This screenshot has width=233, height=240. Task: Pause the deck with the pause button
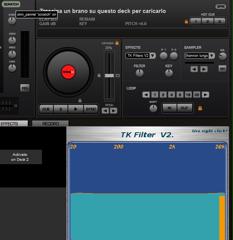click(x=61, y=109)
